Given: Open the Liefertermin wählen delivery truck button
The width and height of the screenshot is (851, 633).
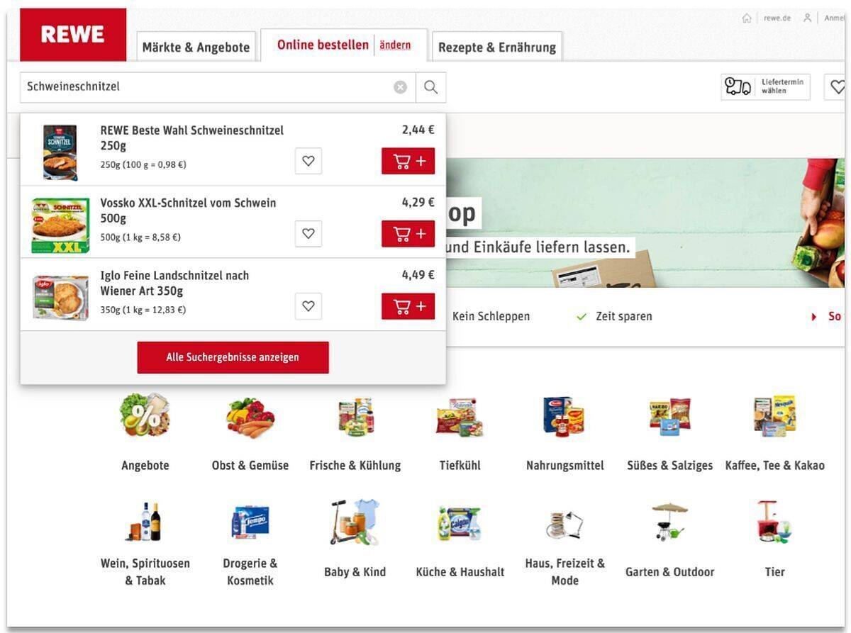Looking at the screenshot, I should click(765, 87).
